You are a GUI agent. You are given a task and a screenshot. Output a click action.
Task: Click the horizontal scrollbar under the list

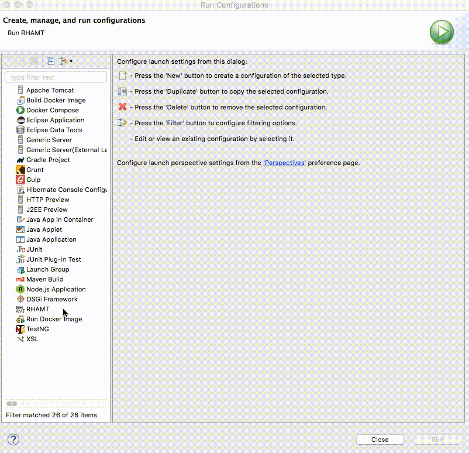coord(12,403)
